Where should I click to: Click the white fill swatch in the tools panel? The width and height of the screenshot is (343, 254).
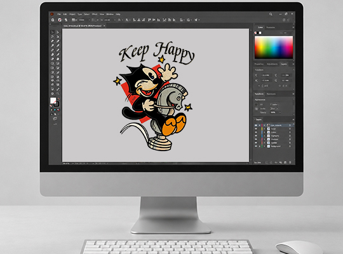click(53, 100)
